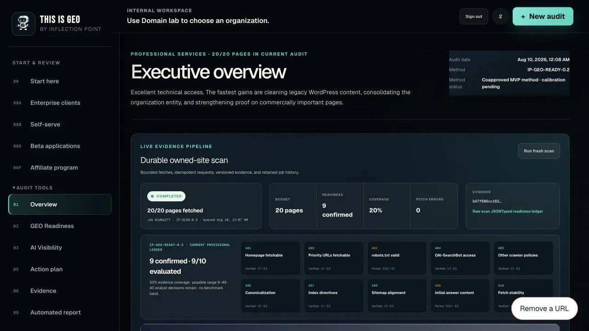Go to Affiliate program
The image size is (589, 331).
pos(60,168)
